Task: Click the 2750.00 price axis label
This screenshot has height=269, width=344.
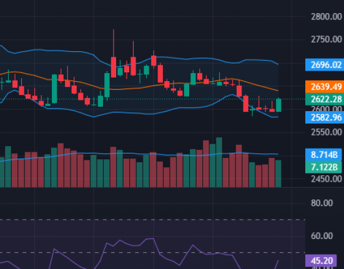Action: pyautogui.click(x=327, y=39)
